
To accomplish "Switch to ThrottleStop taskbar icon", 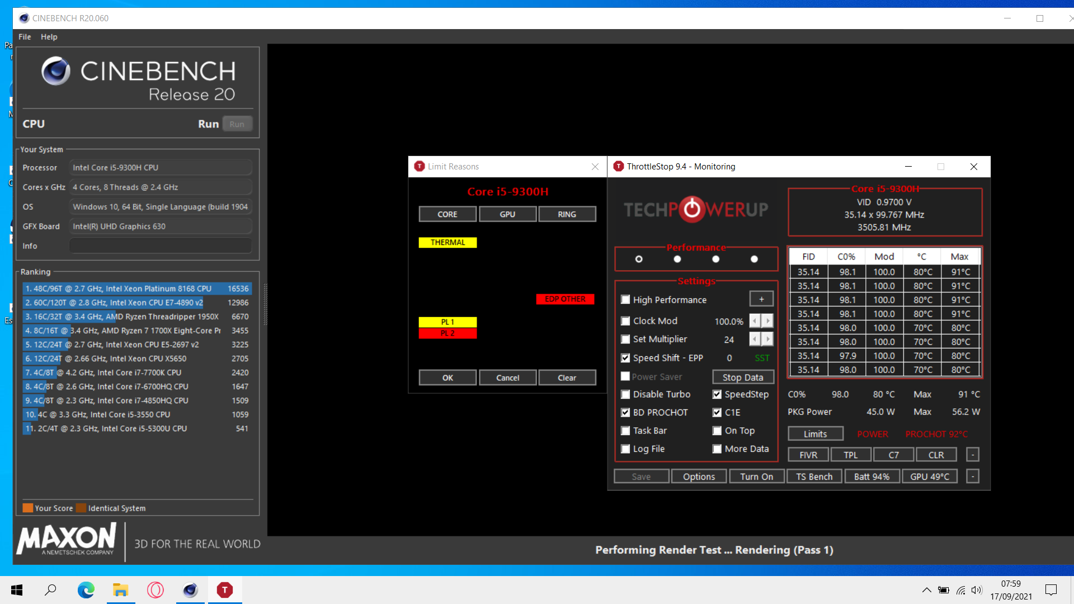I will coord(225,590).
